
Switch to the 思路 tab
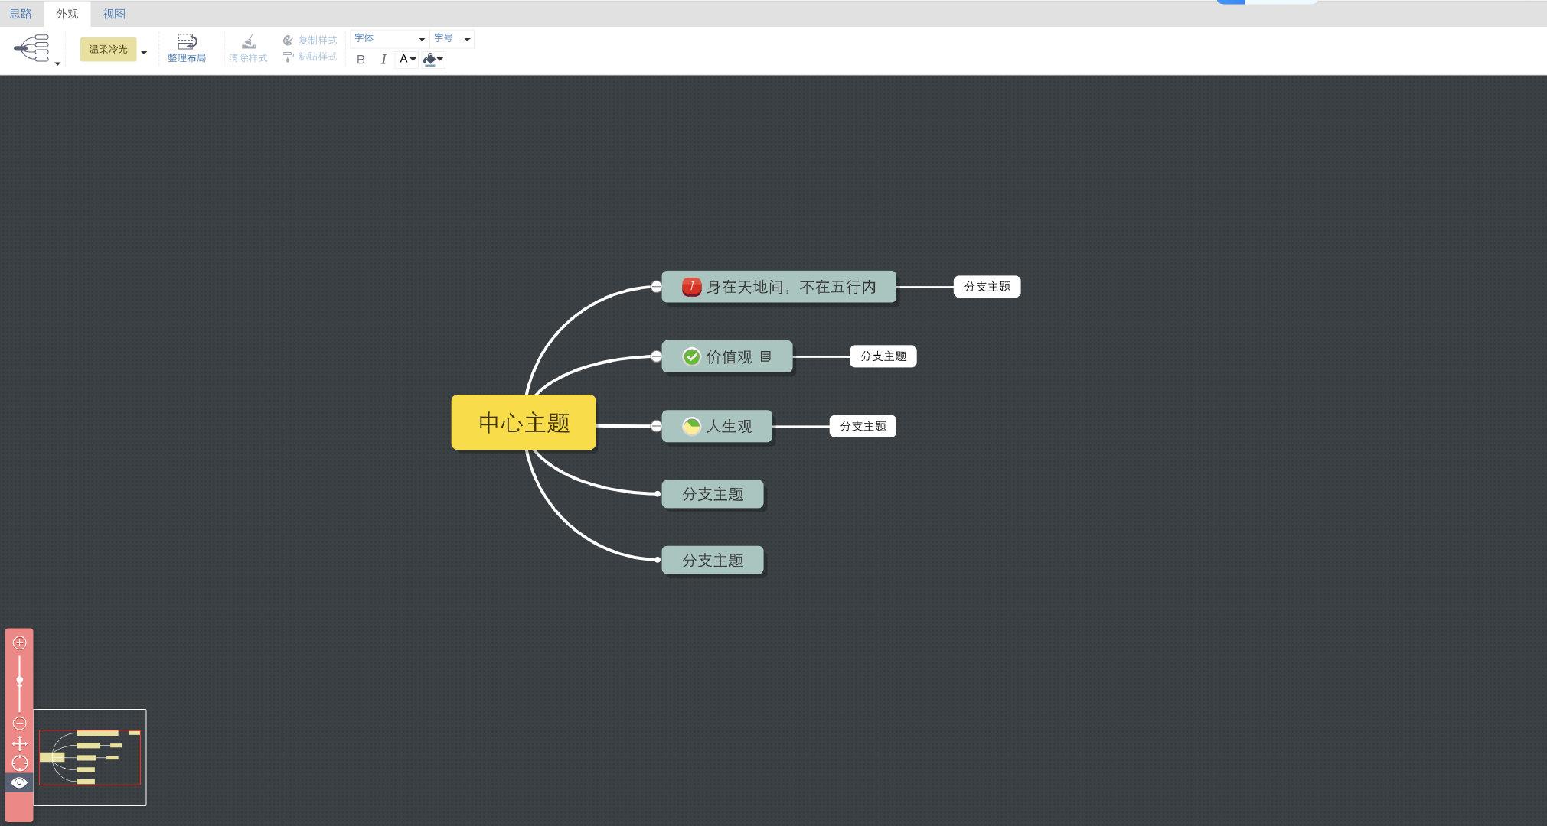tap(21, 14)
